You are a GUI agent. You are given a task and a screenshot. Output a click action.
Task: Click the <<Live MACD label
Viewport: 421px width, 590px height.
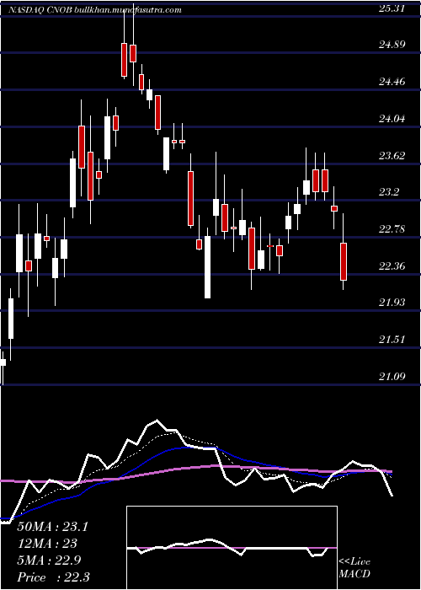tap(354, 567)
